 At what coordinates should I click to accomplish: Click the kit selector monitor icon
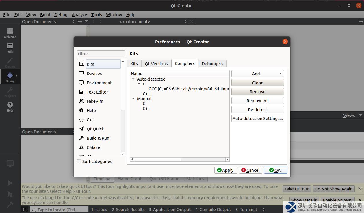pos(10,164)
